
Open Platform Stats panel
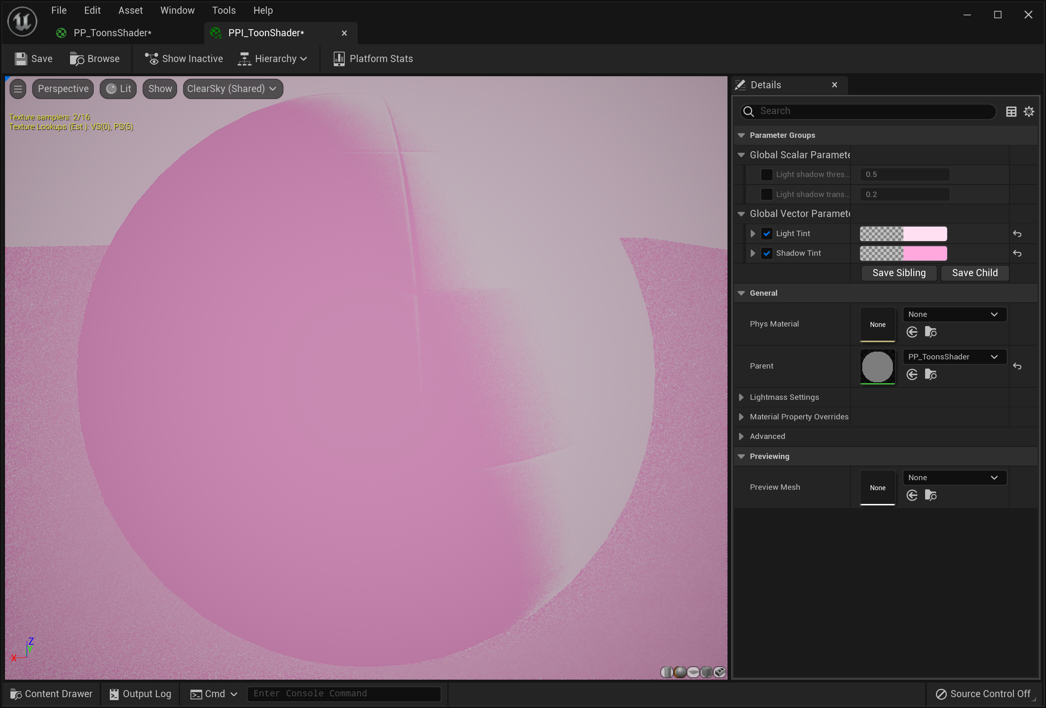373,59
